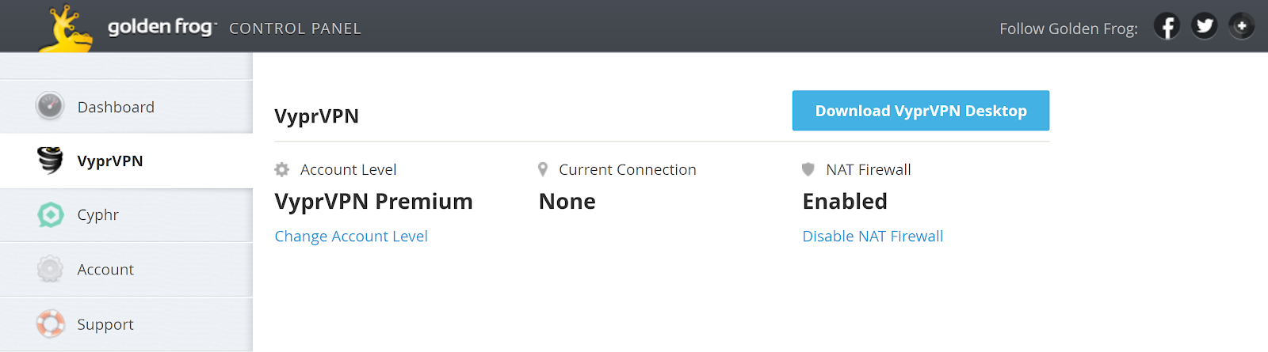Follow the Change Account Level link
Screen dimensions: 1268x352
point(351,237)
